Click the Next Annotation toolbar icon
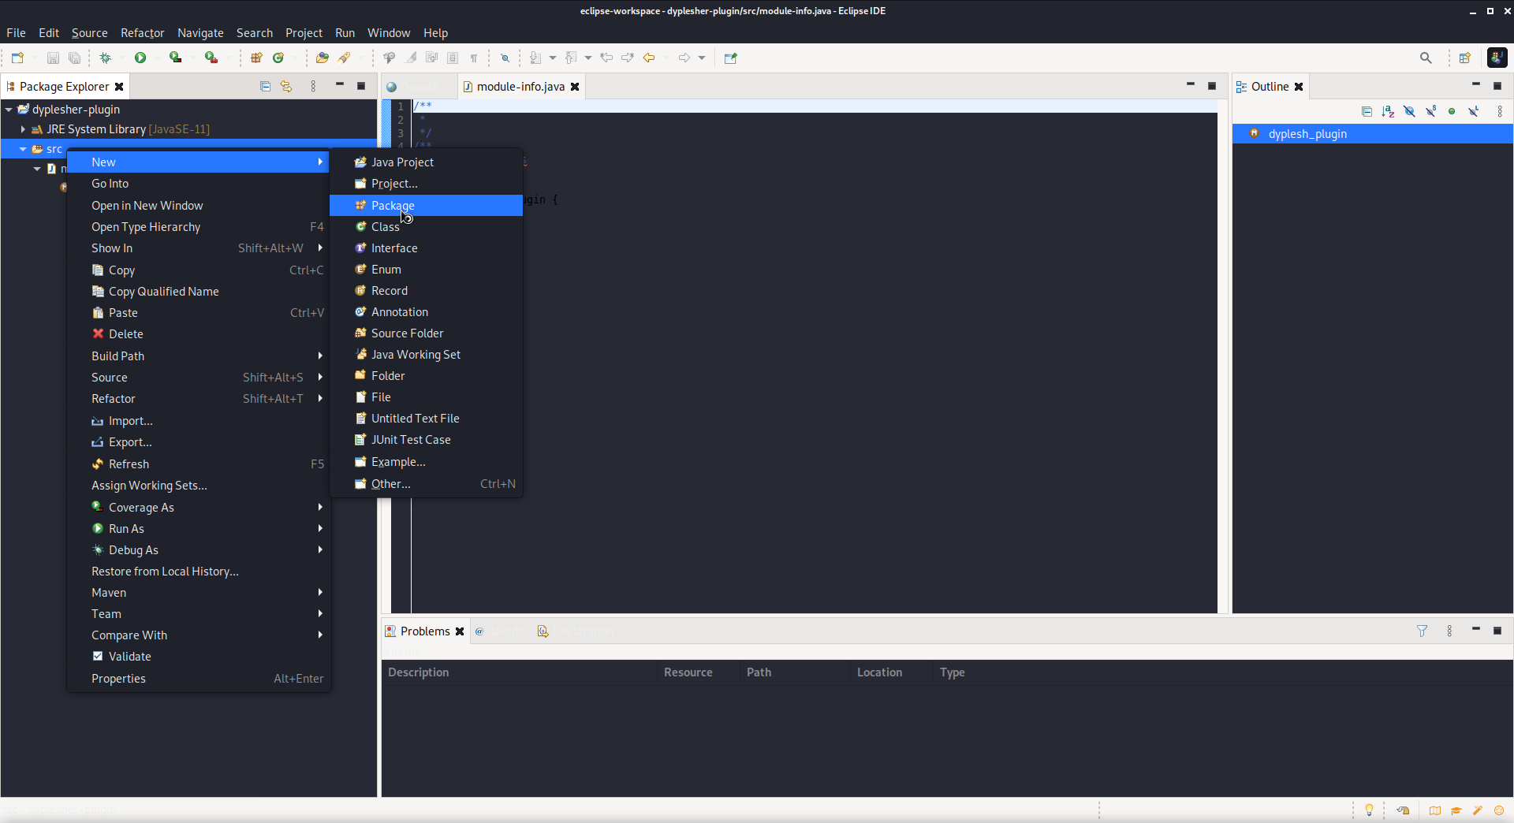The height and width of the screenshot is (823, 1514). tap(535, 58)
